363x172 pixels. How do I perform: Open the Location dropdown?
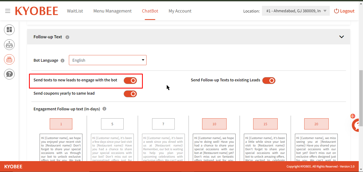(x=296, y=11)
